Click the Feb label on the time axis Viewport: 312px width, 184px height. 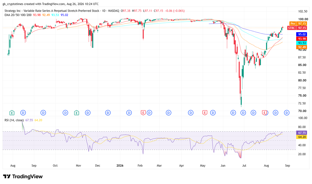[140, 166]
